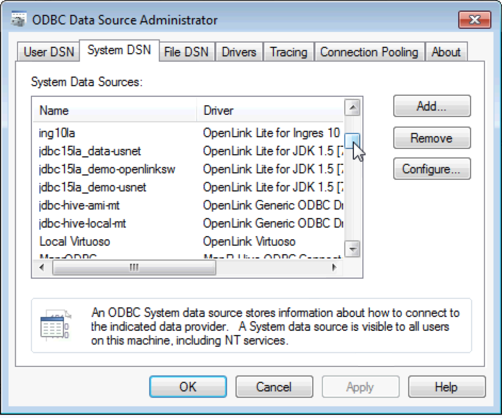Select the Connection Pooling tab
502x418 pixels.
(x=369, y=52)
